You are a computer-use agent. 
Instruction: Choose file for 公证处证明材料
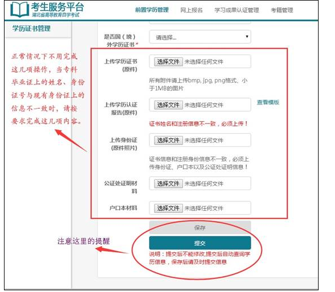169,184
